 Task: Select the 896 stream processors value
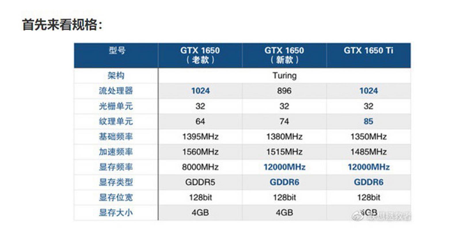[284, 91]
